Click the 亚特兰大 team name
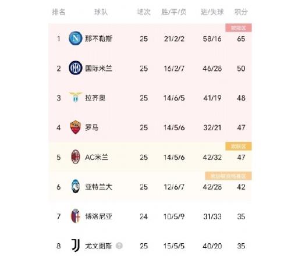Screen dimensions: 291x256 pos(98,187)
